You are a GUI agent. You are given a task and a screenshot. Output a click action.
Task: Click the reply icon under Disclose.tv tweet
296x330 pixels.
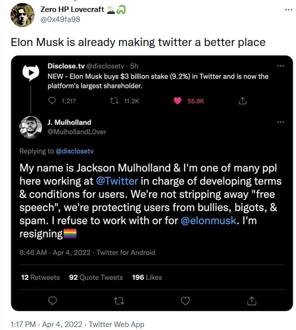pyautogui.click(x=52, y=100)
